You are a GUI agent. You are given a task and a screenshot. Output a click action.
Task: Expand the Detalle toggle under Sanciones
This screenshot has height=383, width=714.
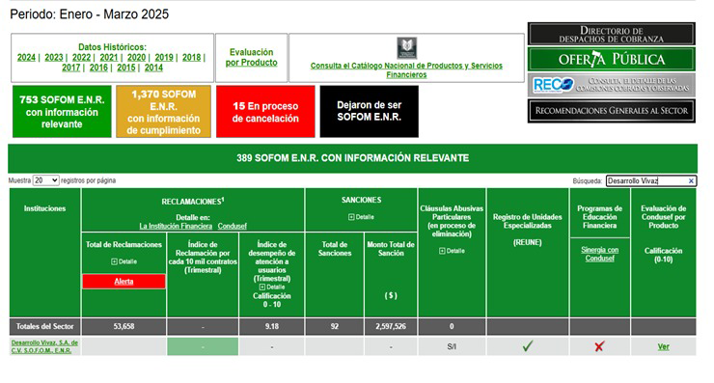coord(361,217)
